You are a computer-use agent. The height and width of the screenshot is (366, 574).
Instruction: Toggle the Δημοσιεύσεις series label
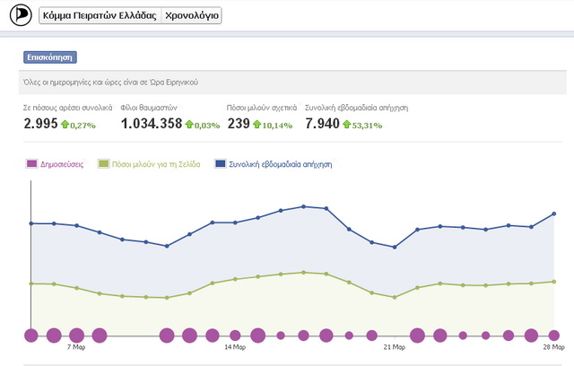68,164
